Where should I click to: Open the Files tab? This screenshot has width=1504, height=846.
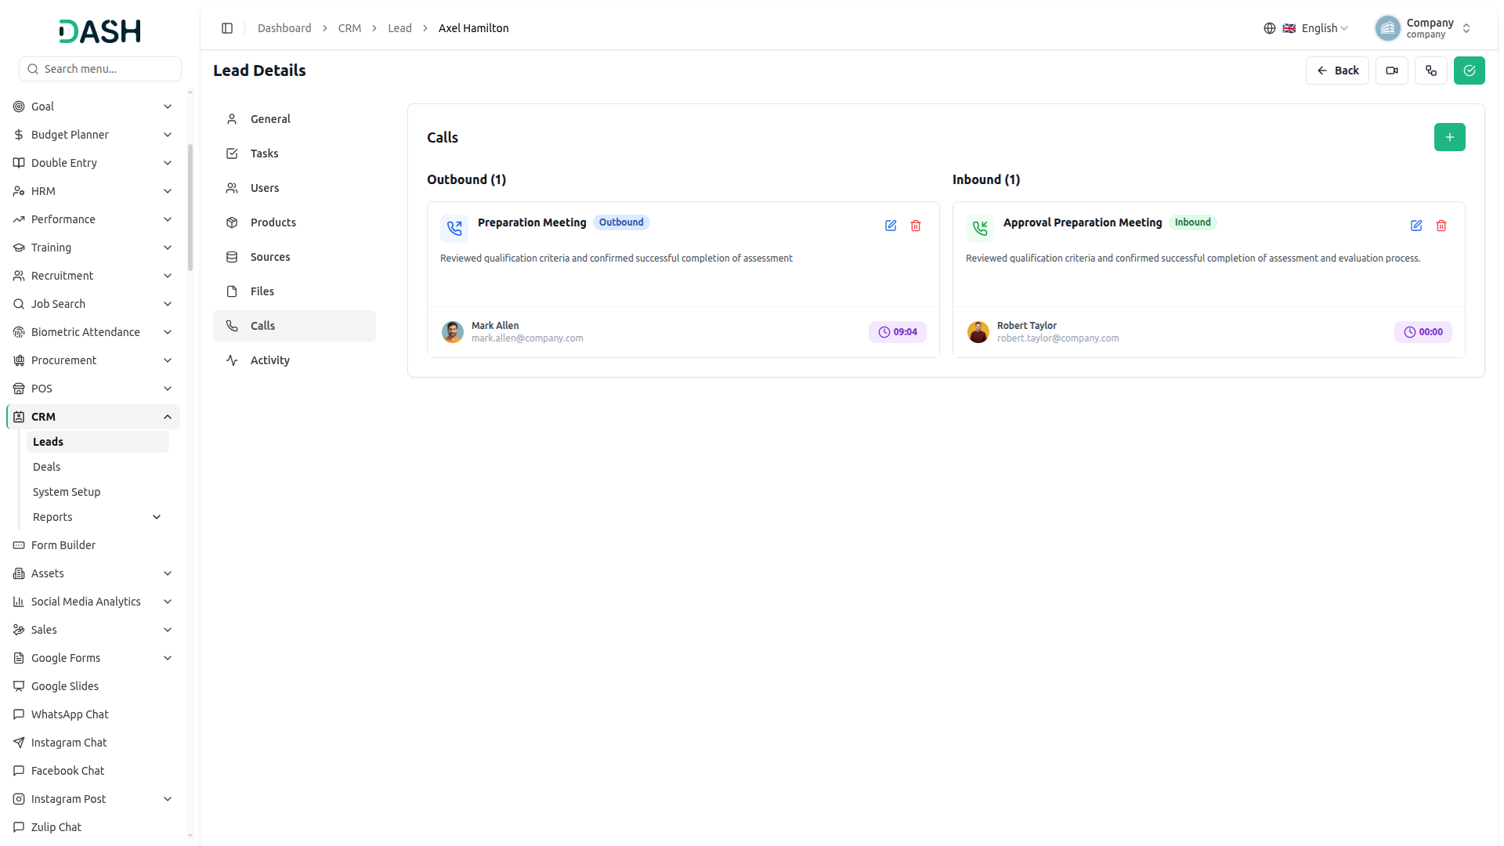pyautogui.click(x=295, y=291)
